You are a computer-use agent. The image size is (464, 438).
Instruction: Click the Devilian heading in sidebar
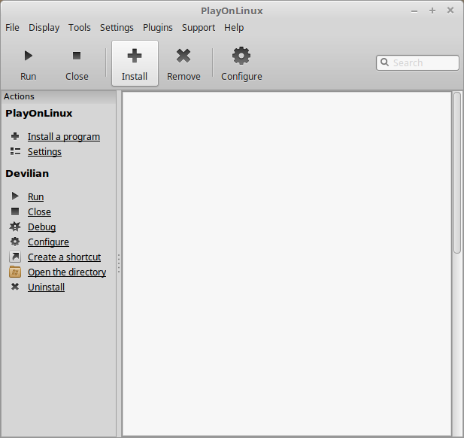coord(27,174)
